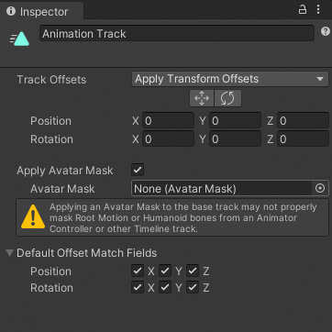Viewport: 332px width, 332px height.
Task: Select the move offset tool icon
Action: tap(202, 98)
